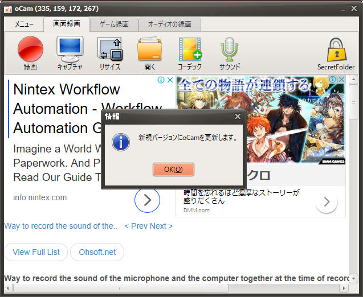
Task: Click the 'Imagine a World' ad description
Action: coord(57,163)
